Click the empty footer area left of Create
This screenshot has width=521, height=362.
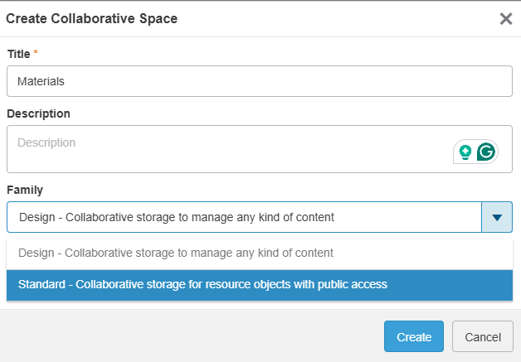click(191, 336)
